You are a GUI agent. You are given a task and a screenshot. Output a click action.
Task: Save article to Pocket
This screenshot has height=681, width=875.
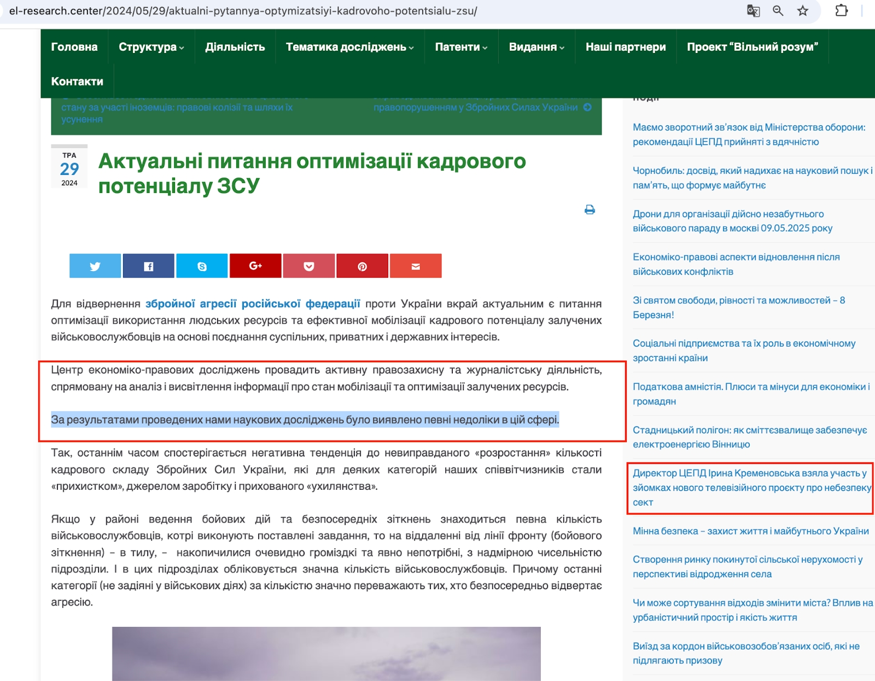(309, 266)
